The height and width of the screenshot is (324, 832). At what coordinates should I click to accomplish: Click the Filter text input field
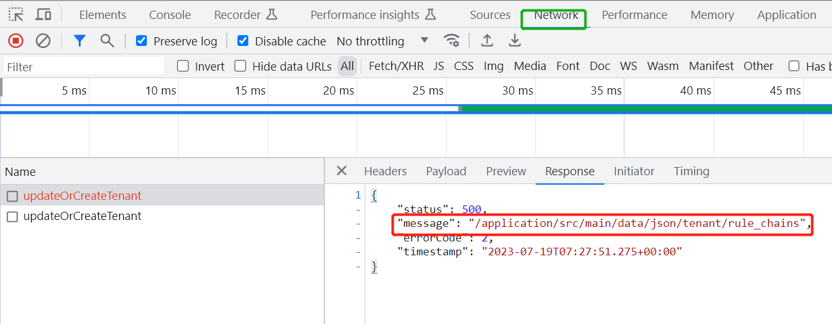(x=84, y=67)
